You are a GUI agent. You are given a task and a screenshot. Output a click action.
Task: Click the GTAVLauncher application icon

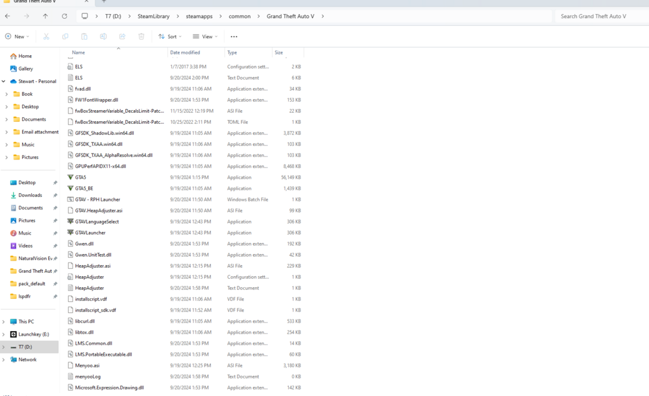pyautogui.click(x=71, y=232)
